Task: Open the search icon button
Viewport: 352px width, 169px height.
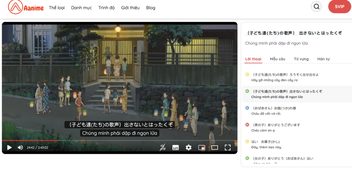Action: [316, 7]
